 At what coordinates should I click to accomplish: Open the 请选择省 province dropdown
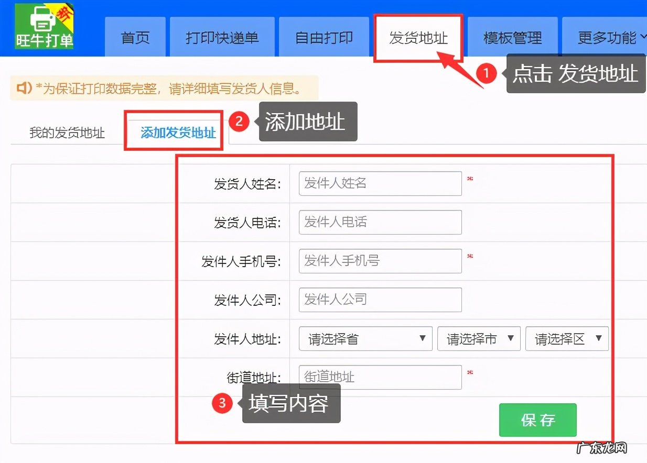(364, 338)
